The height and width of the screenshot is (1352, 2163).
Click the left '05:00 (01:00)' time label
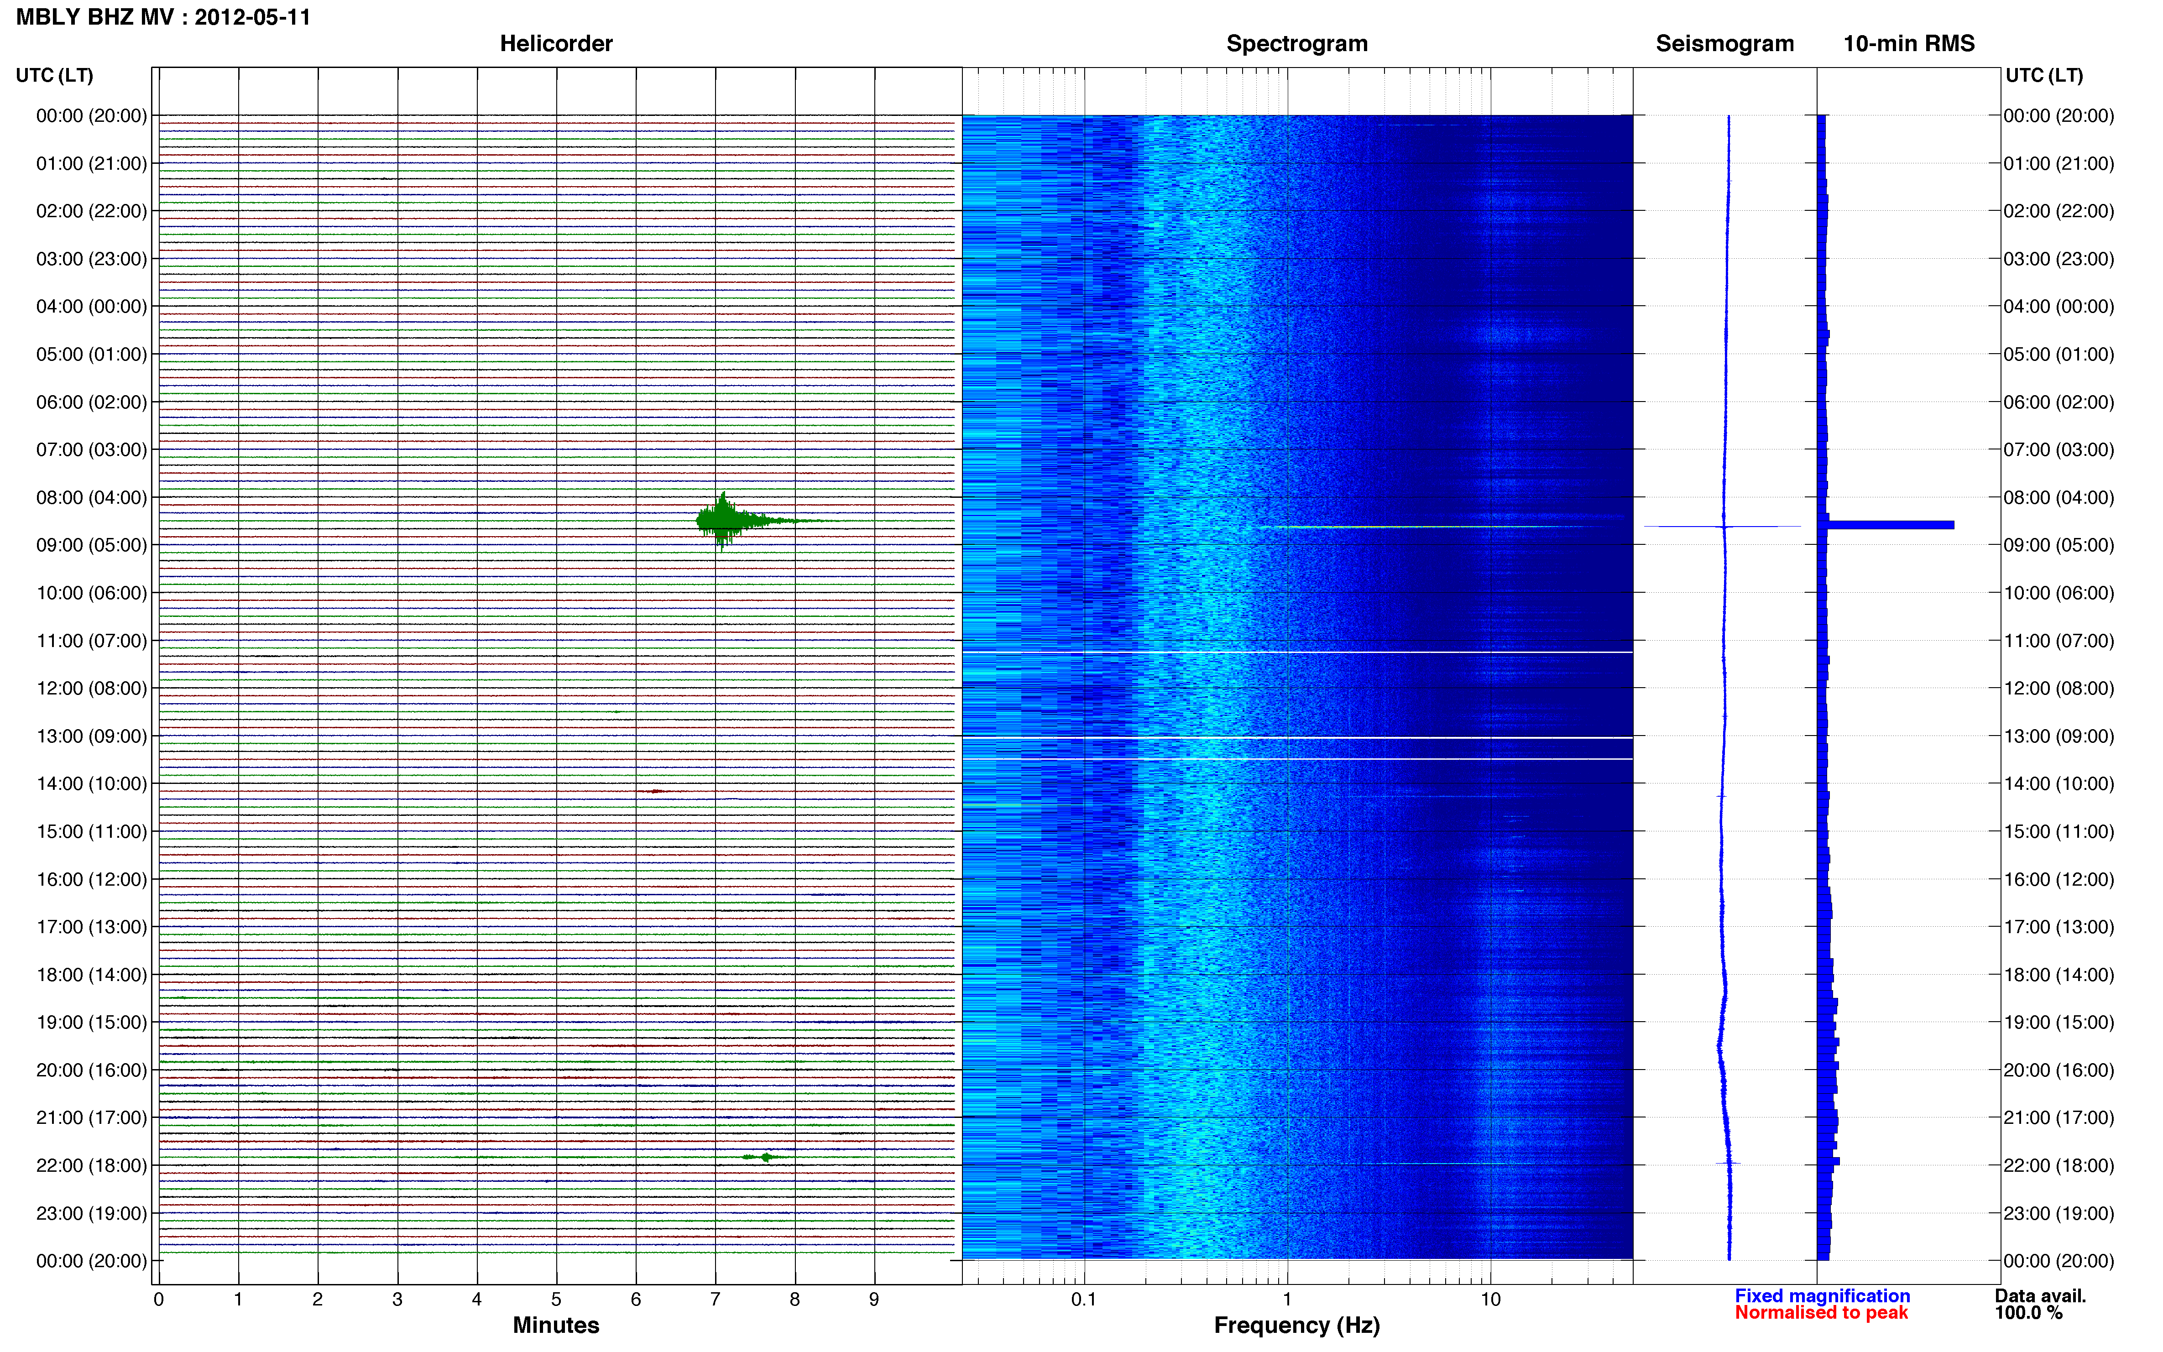pyautogui.click(x=91, y=354)
